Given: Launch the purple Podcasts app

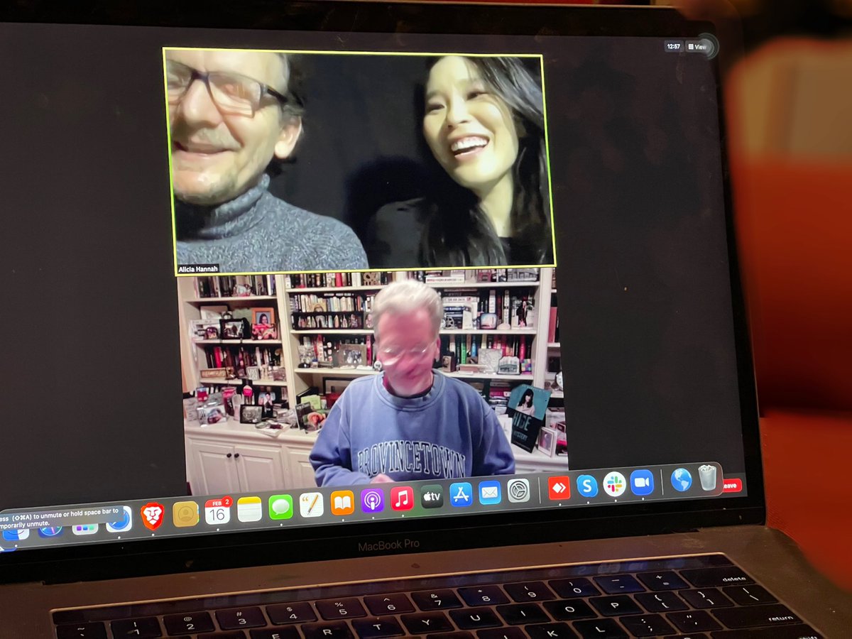Looking at the screenshot, I should tap(372, 500).
